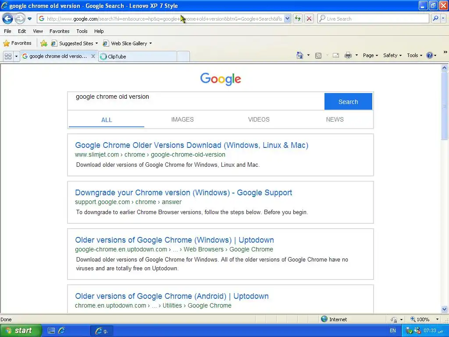Click the Google search text box

196,101
